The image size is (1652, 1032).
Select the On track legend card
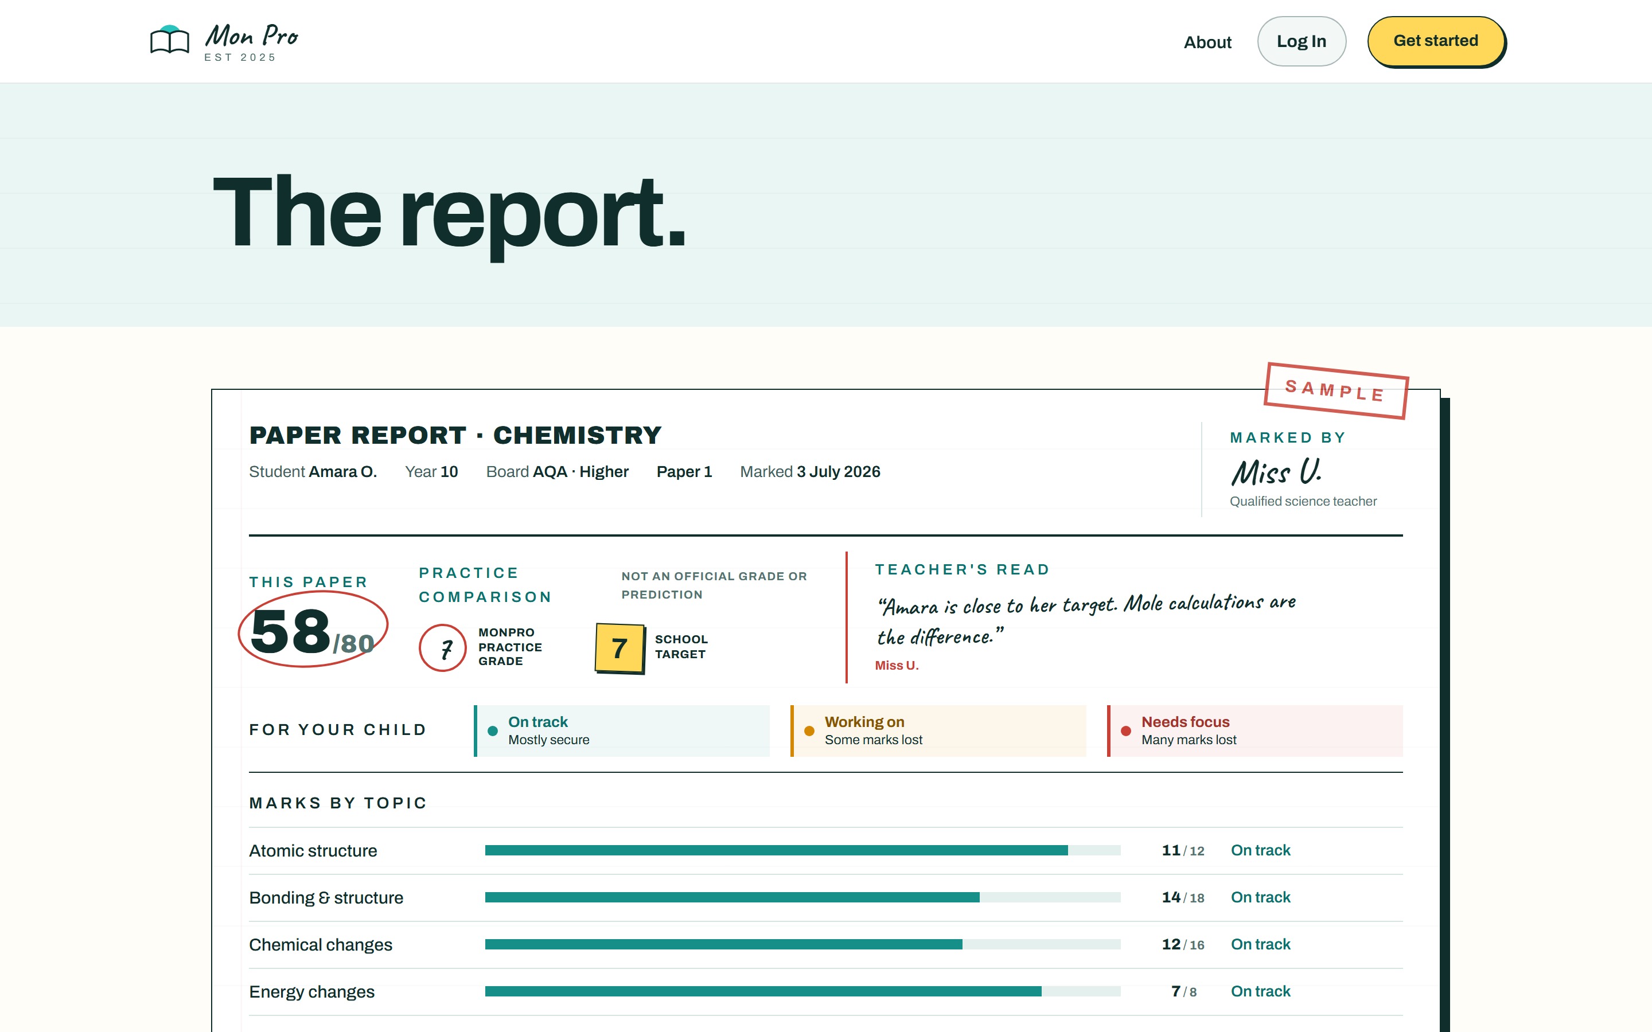622,730
